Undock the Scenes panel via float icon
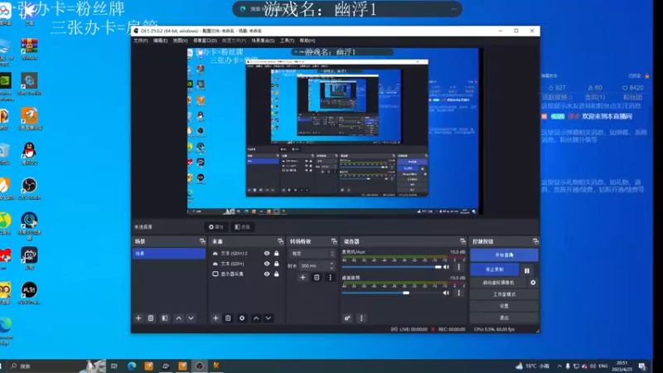This screenshot has width=663, height=373. point(202,241)
